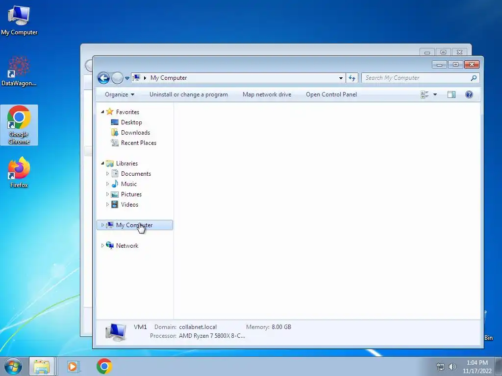Image resolution: width=502 pixels, height=376 pixels.
Task: Click Show desktop button at taskbar end
Action: tap(500, 366)
